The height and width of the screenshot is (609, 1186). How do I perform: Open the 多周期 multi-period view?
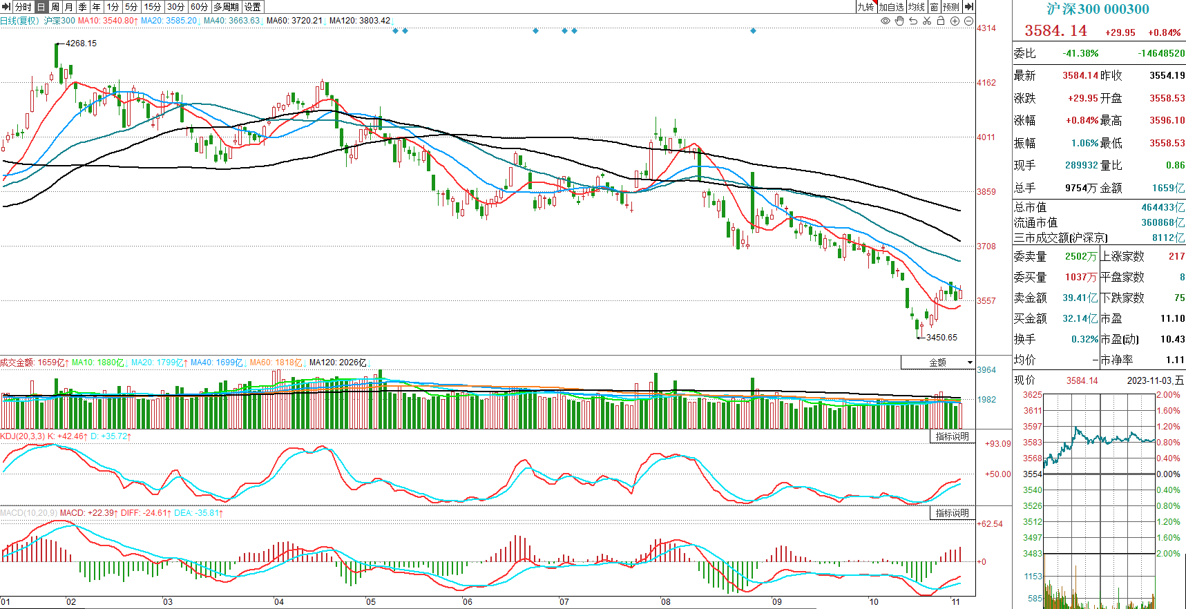click(226, 7)
